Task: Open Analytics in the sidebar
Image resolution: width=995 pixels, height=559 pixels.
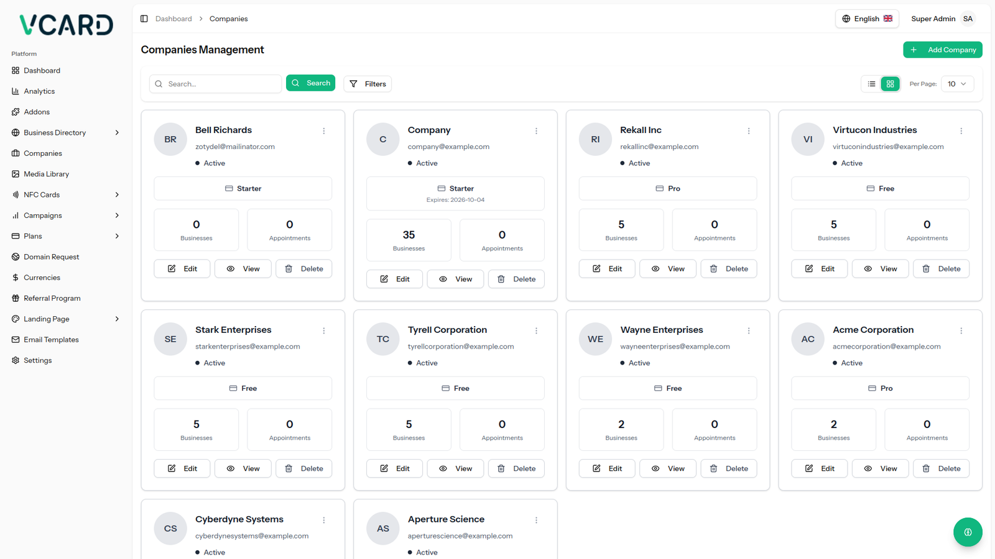Action: coord(39,91)
